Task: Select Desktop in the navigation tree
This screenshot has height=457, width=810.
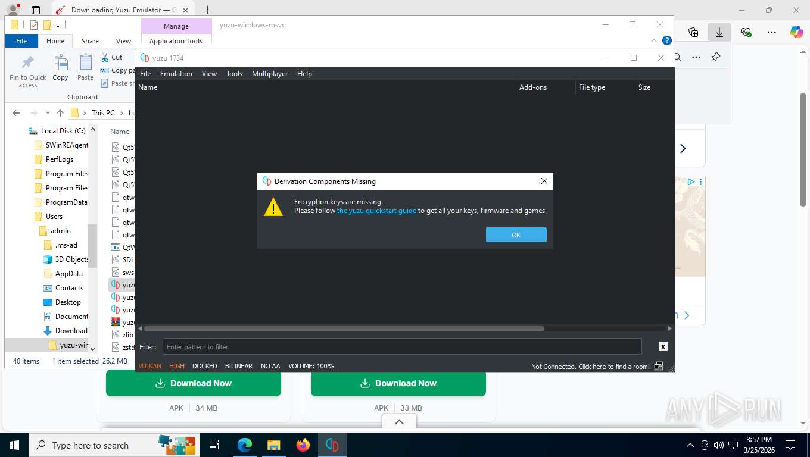Action: (62, 302)
